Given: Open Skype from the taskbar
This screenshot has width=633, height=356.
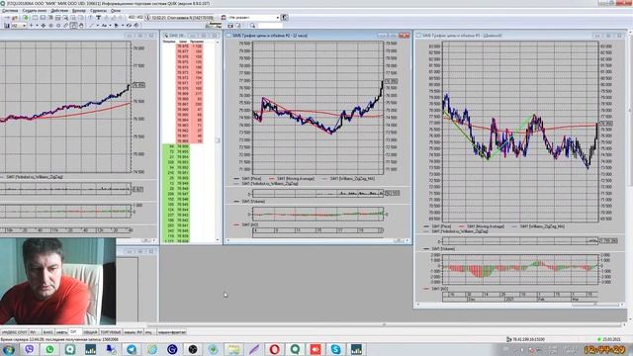Looking at the screenshot, I should [x=336, y=349].
